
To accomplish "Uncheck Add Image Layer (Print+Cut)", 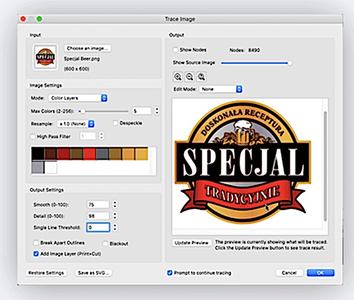I will [36, 254].
